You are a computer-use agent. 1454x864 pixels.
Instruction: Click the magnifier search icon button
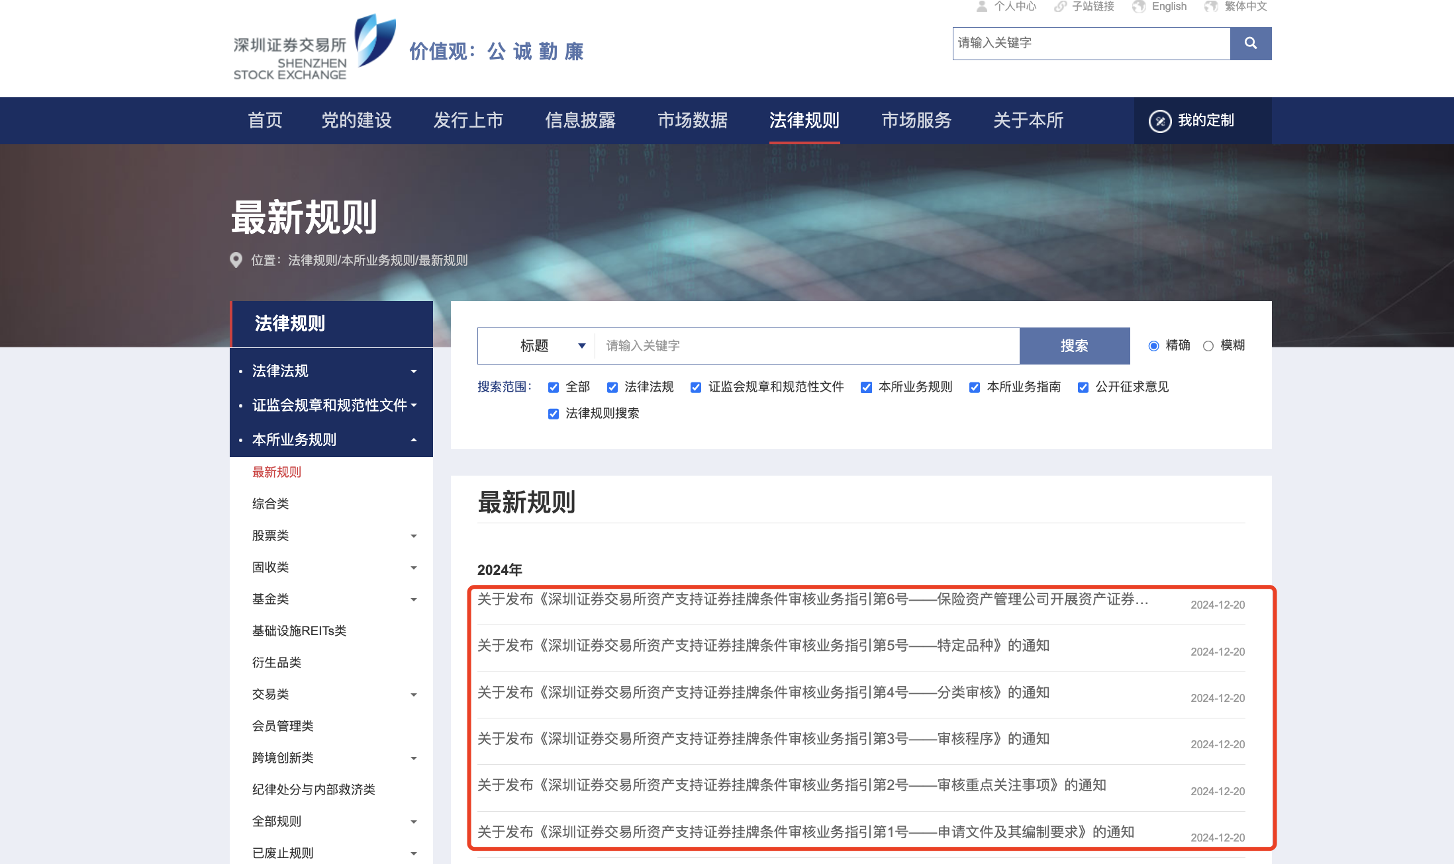1250,43
